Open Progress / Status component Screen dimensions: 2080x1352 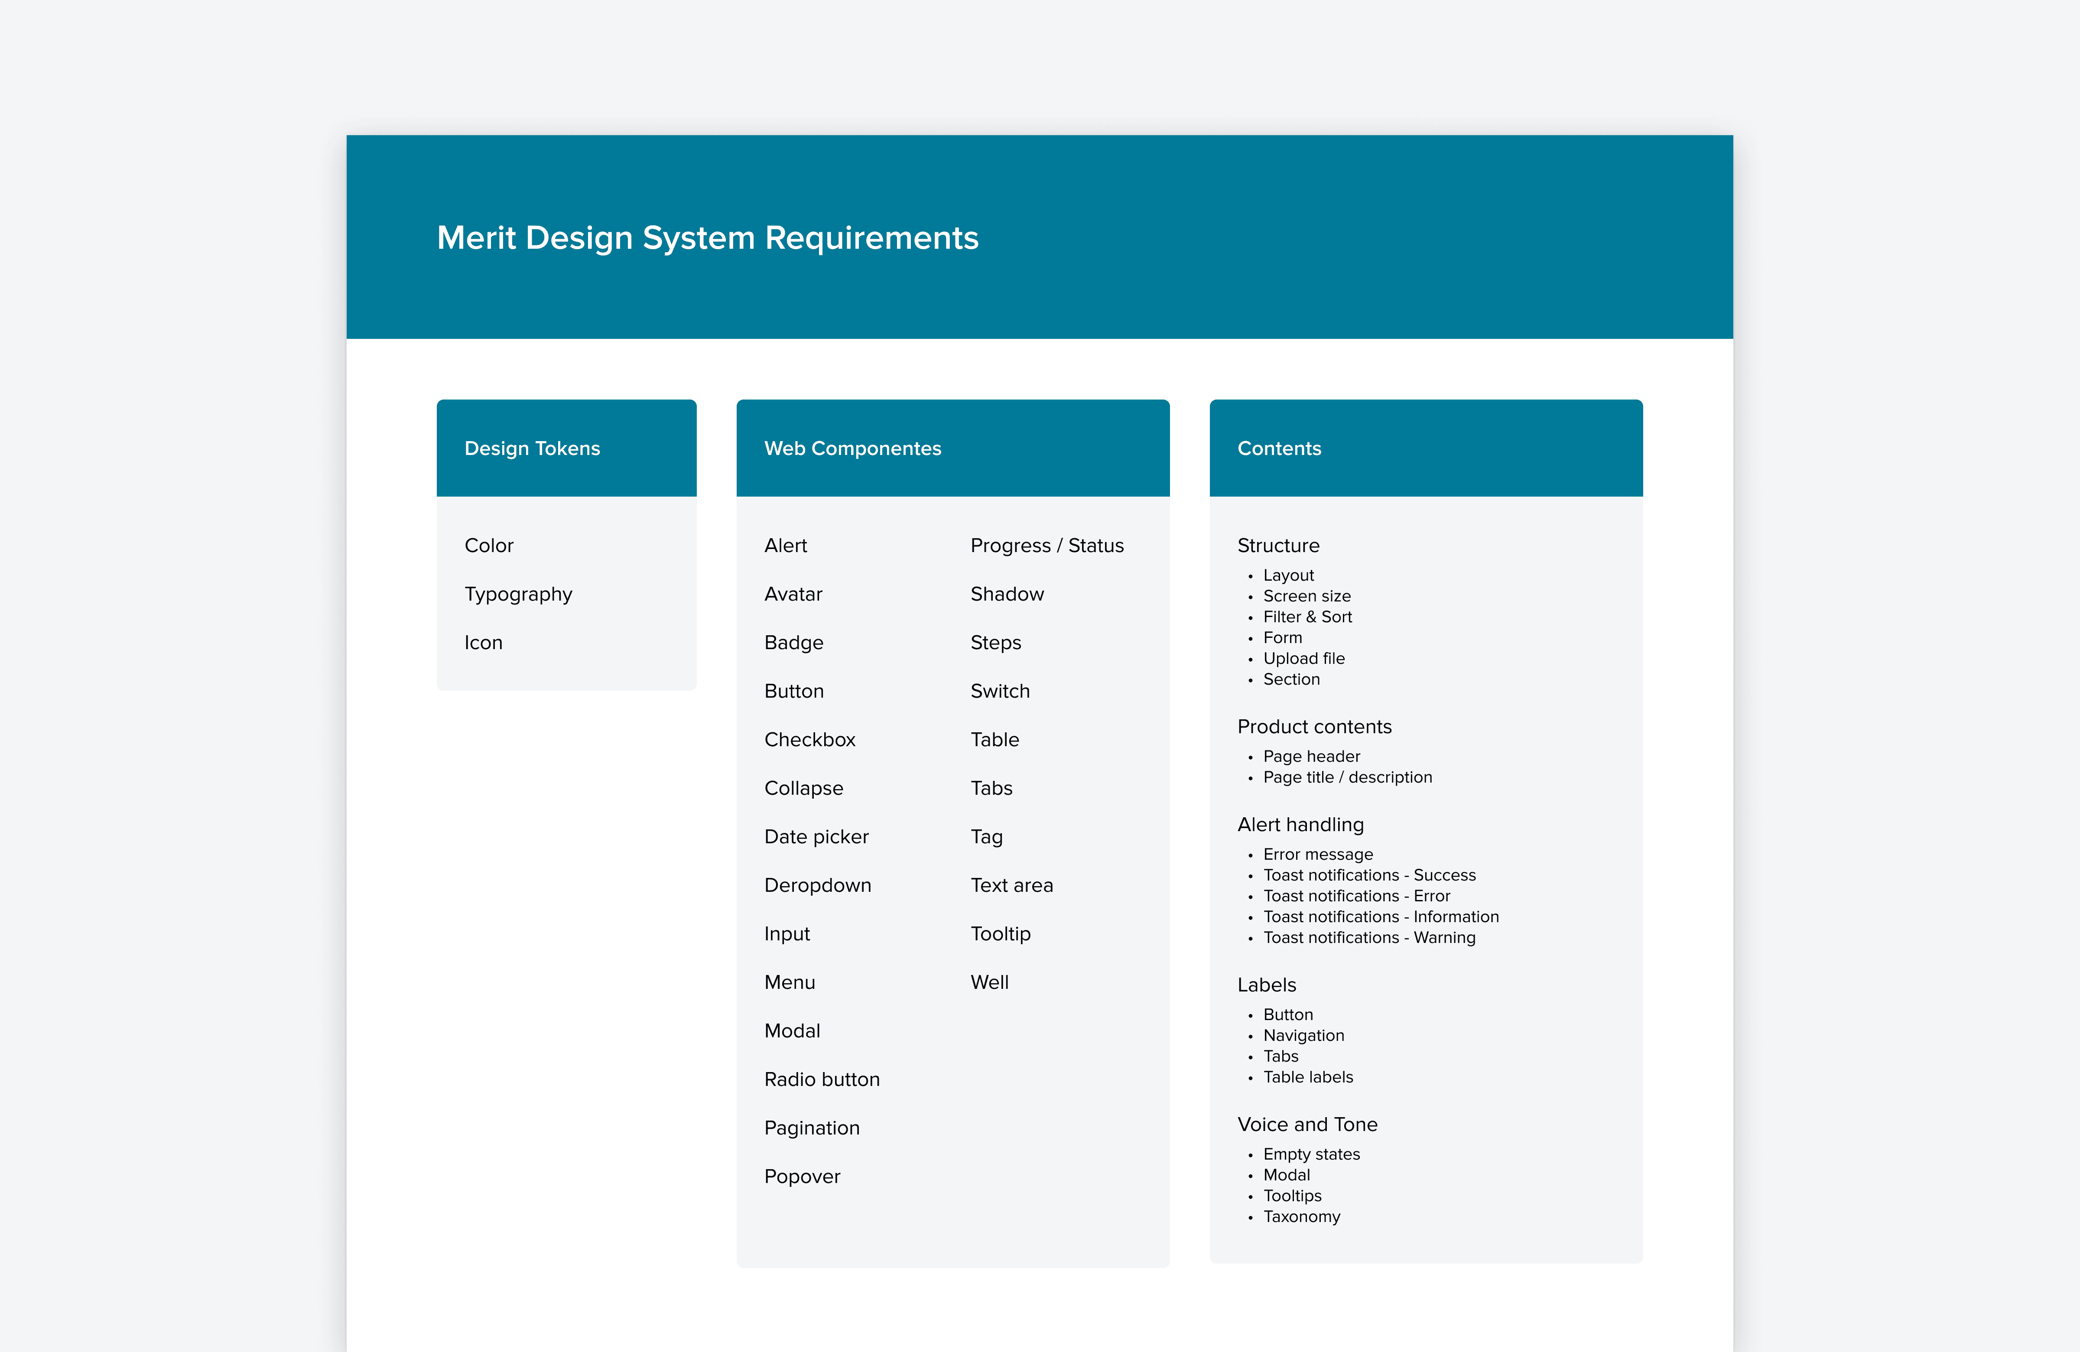tap(1046, 545)
